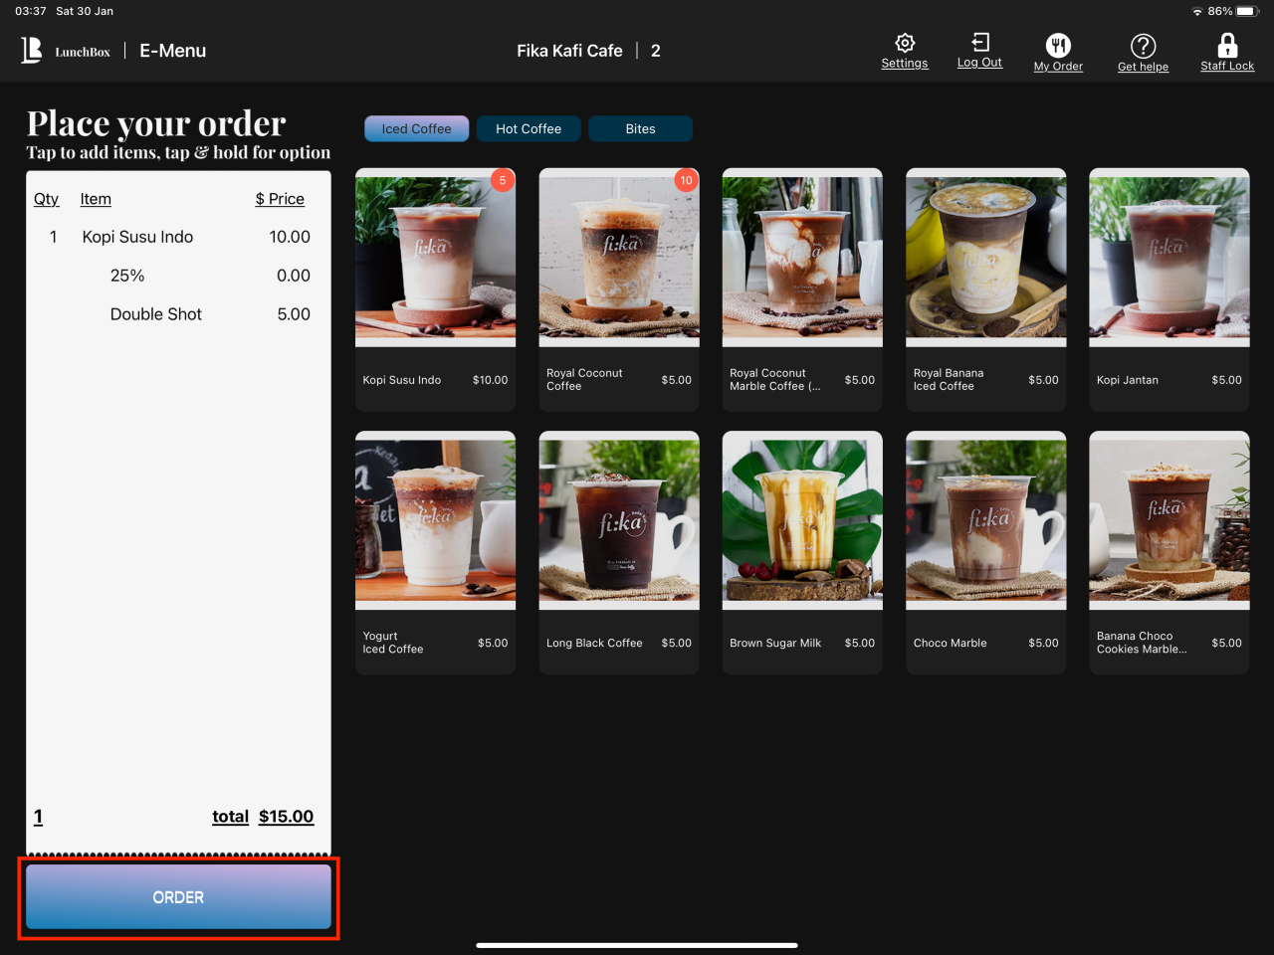
Task: Tap the E-Menu label in header
Action: coord(172,51)
